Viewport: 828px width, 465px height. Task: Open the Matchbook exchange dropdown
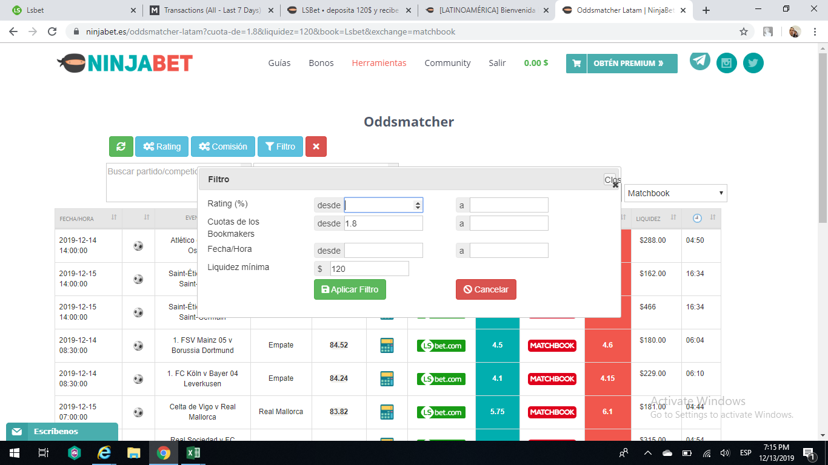675,193
